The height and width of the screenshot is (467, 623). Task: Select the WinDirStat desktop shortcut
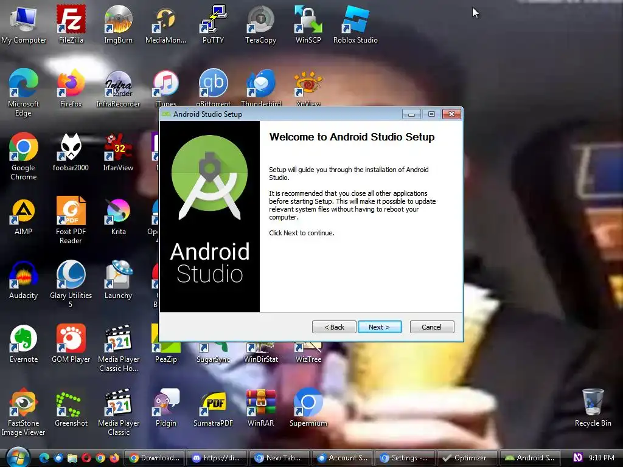(260, 353)
